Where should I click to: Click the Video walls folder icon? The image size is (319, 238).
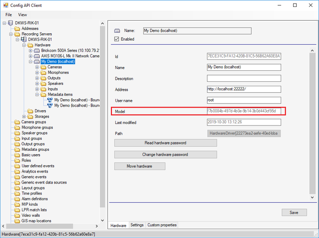(x=17, y=216)
